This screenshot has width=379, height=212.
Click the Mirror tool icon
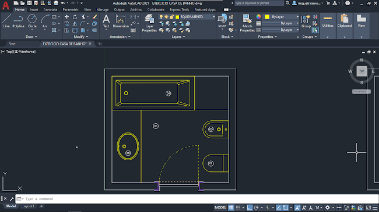click(x=75, y=24)
